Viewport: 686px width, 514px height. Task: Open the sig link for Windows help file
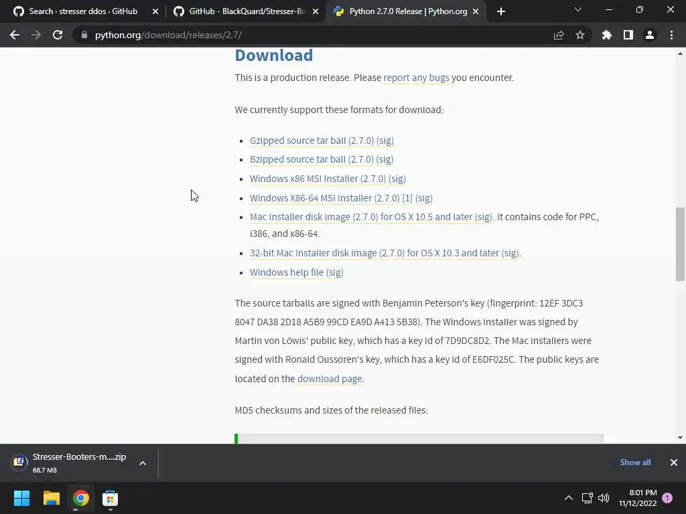pos(335,272)
